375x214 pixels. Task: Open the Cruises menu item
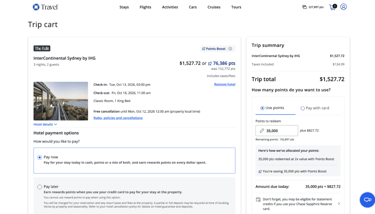[214, 7]
